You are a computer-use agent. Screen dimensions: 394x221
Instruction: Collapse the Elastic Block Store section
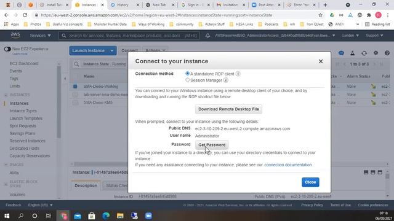point(6,184)
